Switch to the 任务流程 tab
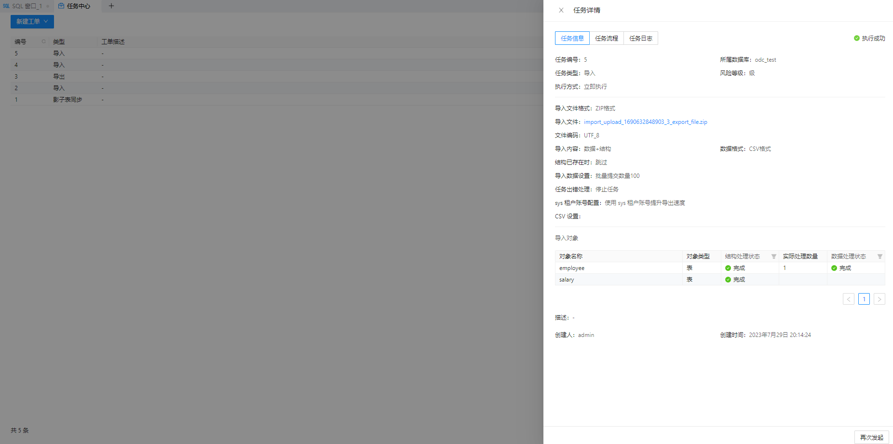Image resolution: width=893 pixels, height=444 pixels. coord(607,38)
